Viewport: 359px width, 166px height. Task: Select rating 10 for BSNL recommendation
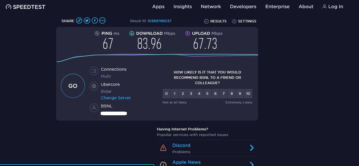pos(248,94)
